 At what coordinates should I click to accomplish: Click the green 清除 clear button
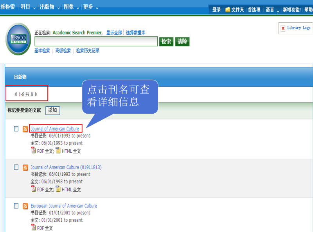pos(182,41)
